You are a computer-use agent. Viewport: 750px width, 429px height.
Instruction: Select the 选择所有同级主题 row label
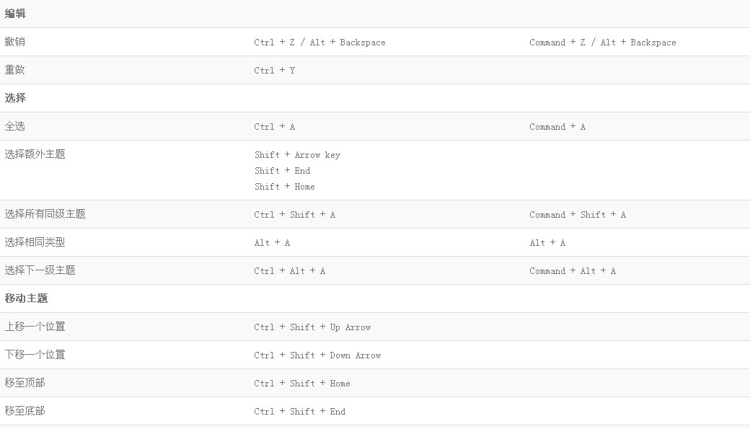[x=45, y=214]
